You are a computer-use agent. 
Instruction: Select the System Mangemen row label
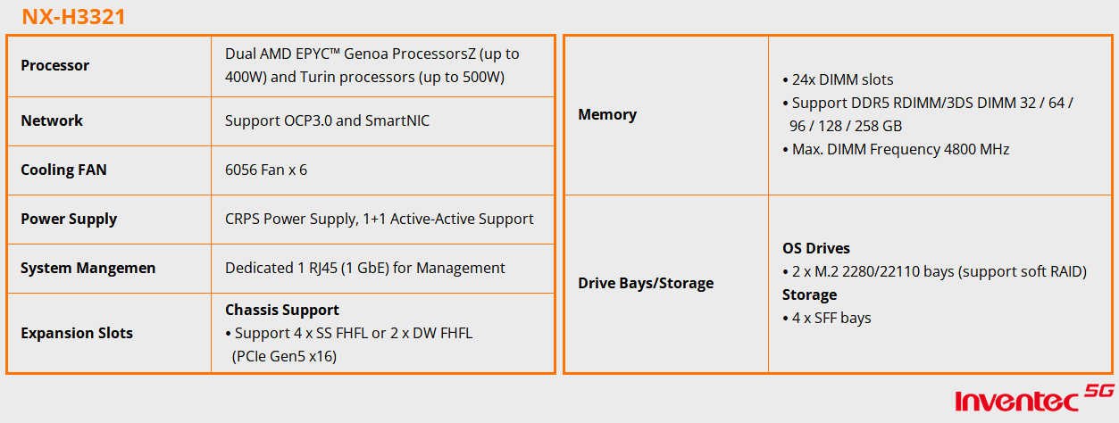click(x=88, y=268)
